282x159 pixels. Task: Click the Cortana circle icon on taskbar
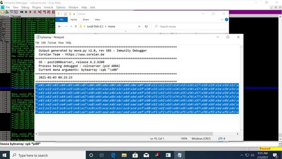coord(91,155)
